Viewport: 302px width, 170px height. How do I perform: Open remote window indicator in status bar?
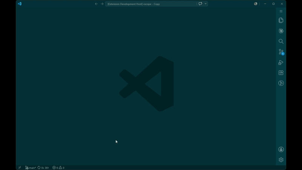(20, 168)
